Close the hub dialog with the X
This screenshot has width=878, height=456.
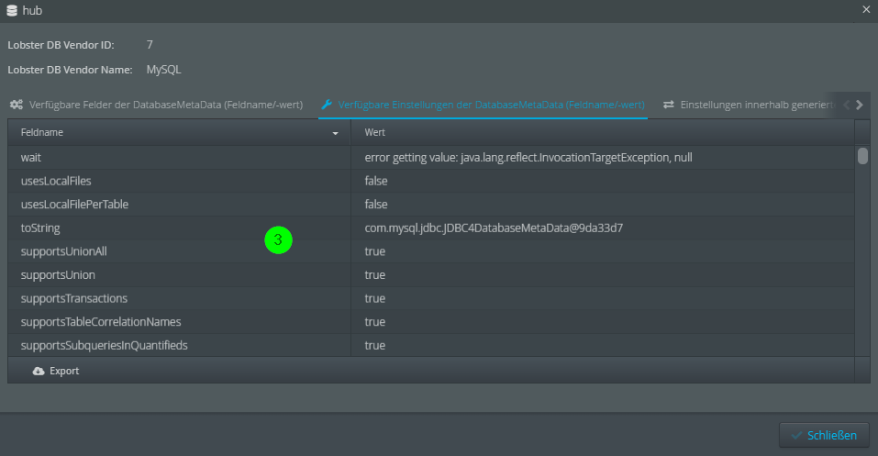(x=866, y=10)
